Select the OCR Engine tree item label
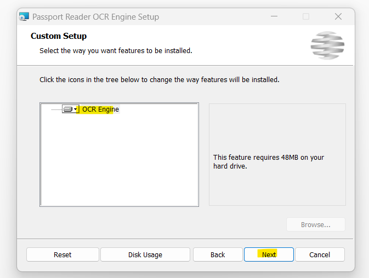Screen dimensions: 369x278 (x=100, y=109)
